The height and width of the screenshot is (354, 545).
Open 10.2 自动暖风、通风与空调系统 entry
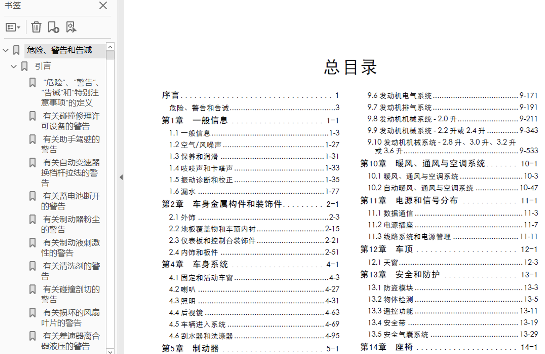(x=453, y=188)
